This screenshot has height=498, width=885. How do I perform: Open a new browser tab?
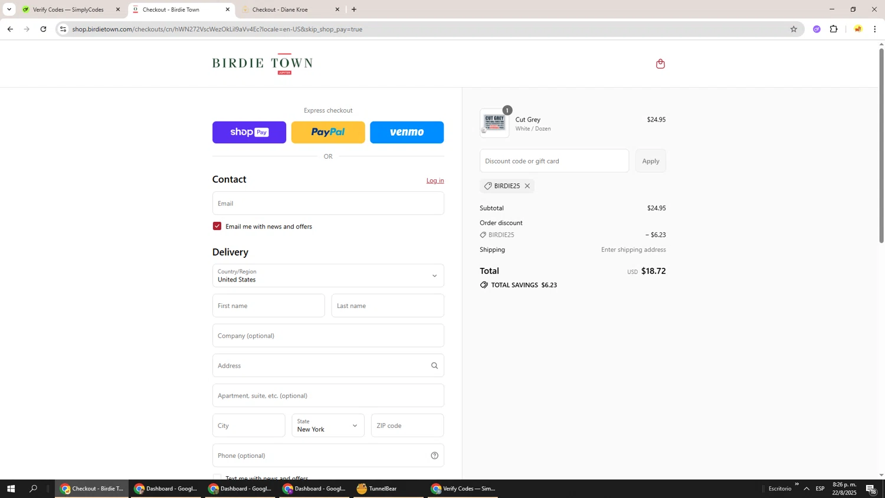354,9
